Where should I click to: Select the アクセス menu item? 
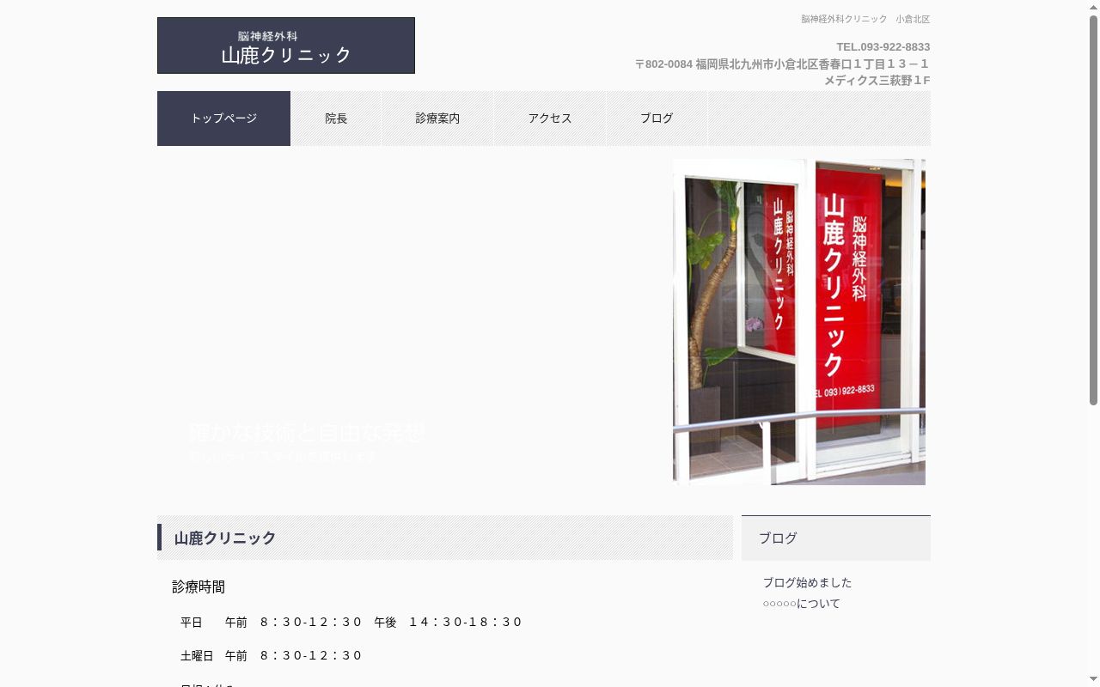click(550, 119)
